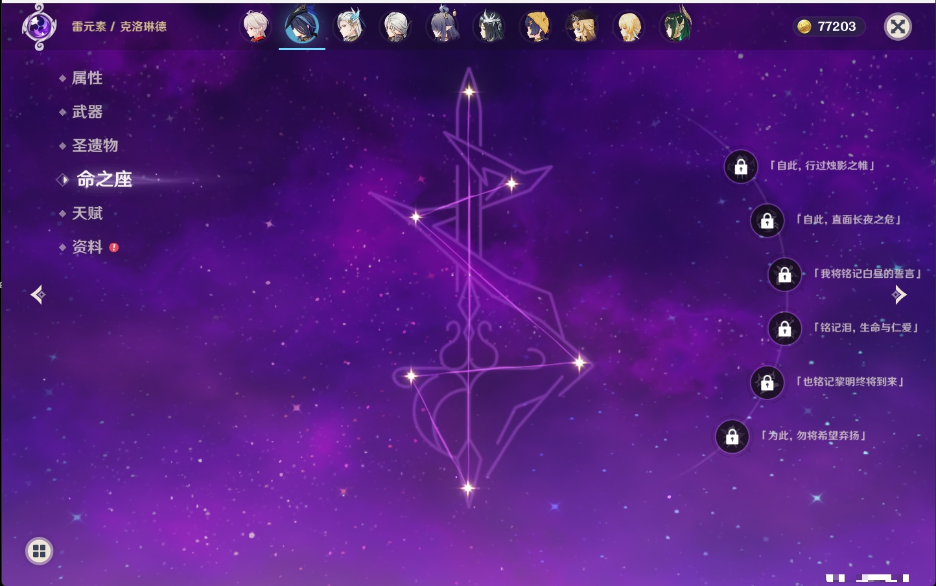The width and height of the screenshot is (936, 586).
Task: Switch to the 属性 attributes tab
Action: (87, 78)
